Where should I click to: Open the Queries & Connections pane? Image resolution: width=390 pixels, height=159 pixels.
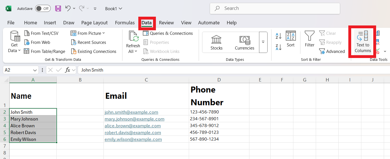[x=168, y=33]
